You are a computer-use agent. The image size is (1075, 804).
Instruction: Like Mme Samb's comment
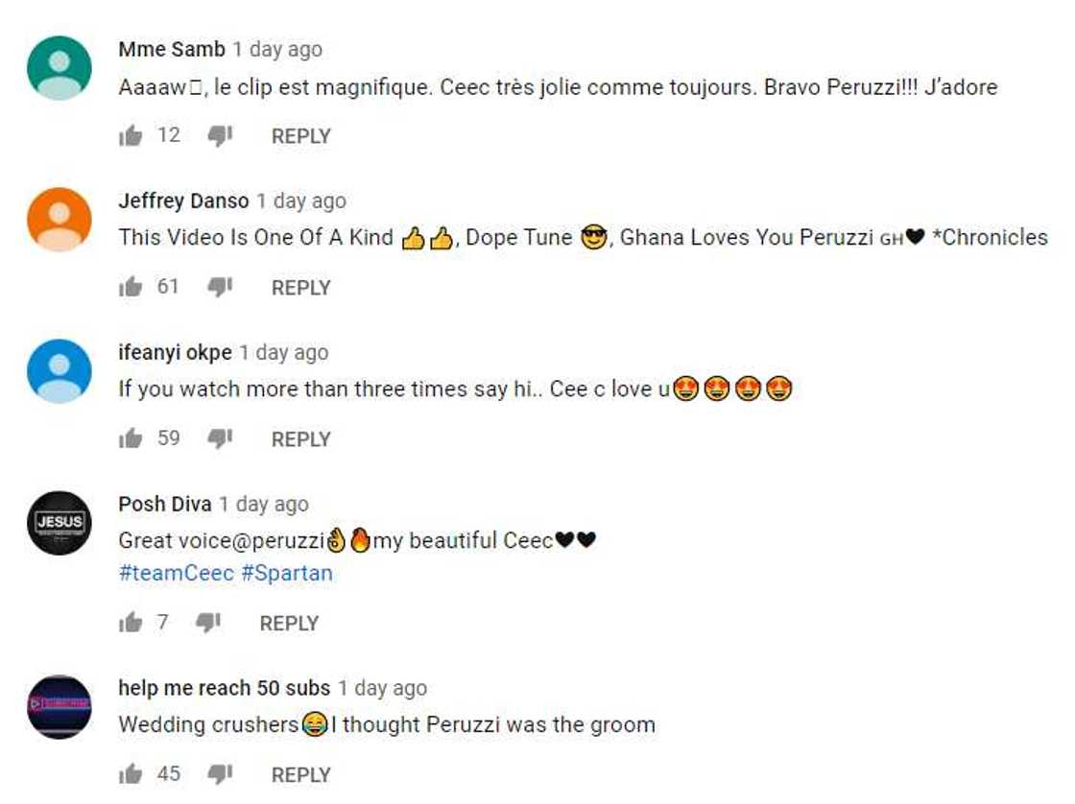pos(131,136)
